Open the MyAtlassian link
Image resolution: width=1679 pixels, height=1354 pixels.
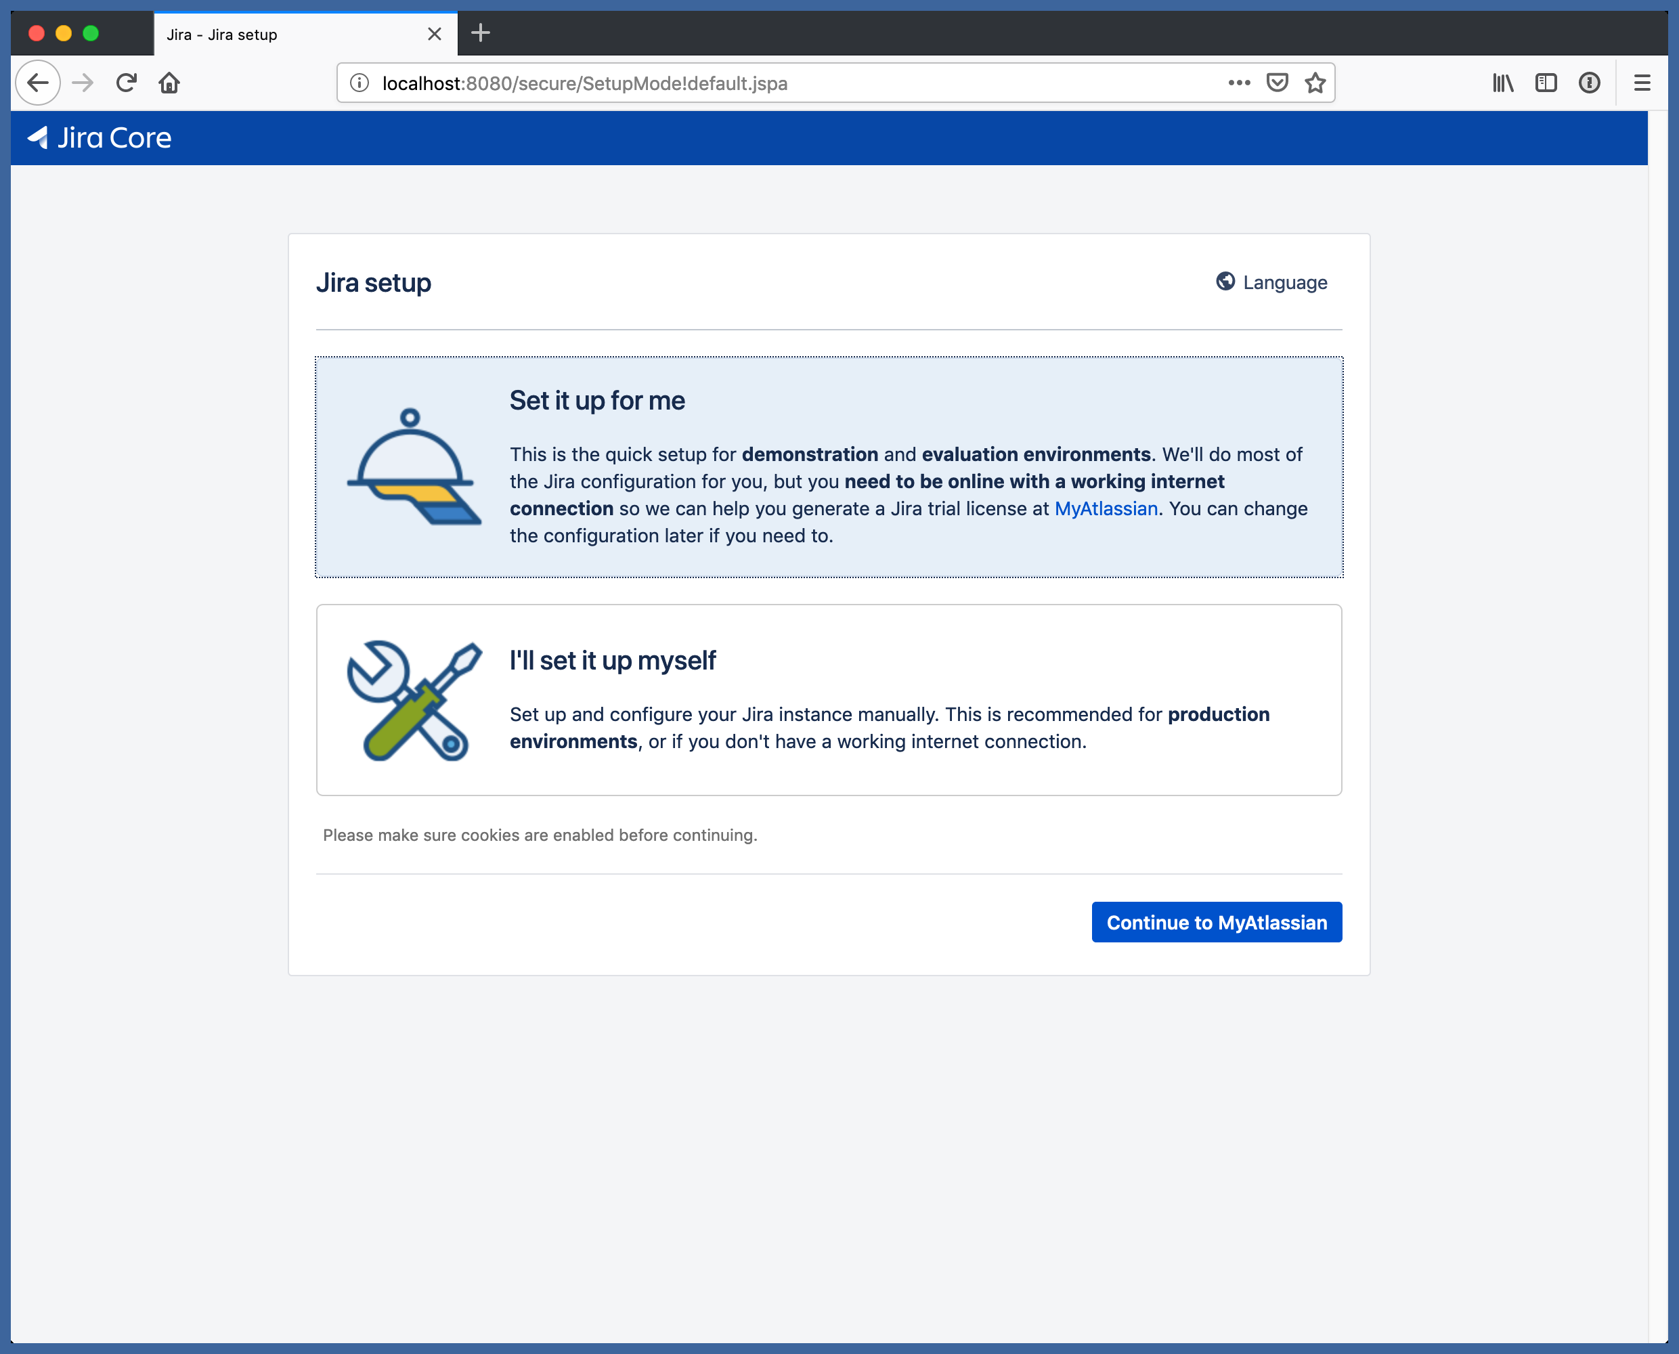coord(1105,508)
